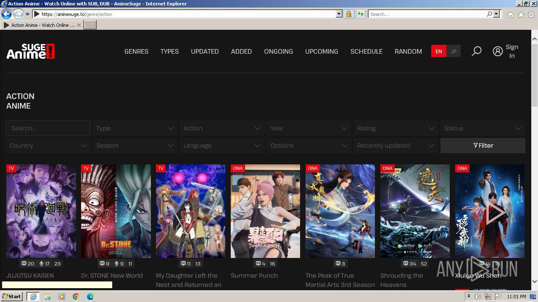Go back with the browser Back arrow
The height and width of the screenshot is (302, 538).
coord(6,14)
